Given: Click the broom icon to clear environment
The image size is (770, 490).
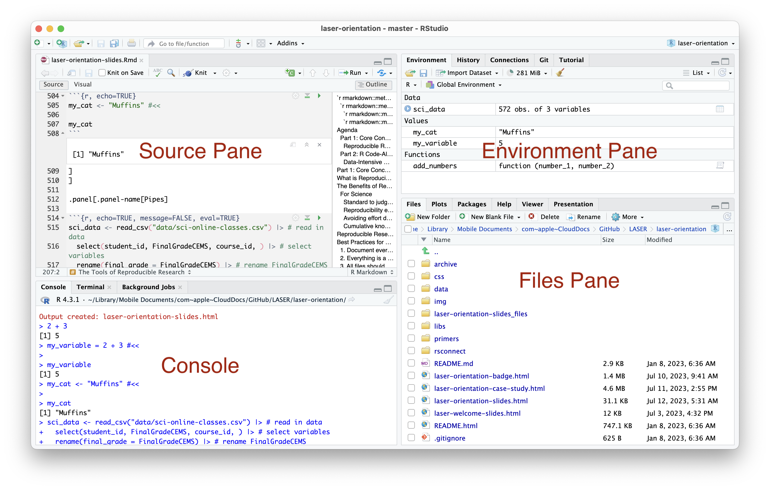Looking at the screenshot, I should tap(560, 73).
